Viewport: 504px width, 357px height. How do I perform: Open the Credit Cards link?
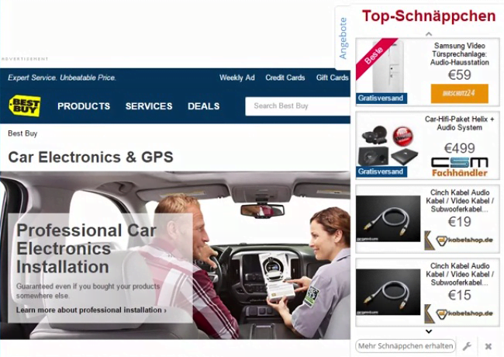pyautogui.click(x=285, y=78)
